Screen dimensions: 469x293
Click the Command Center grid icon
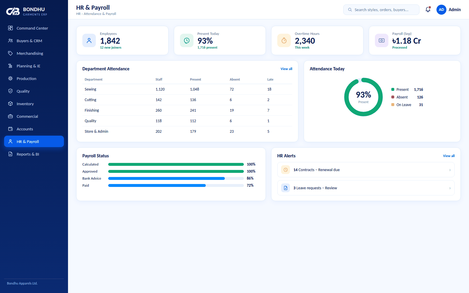tap(11, 28)
